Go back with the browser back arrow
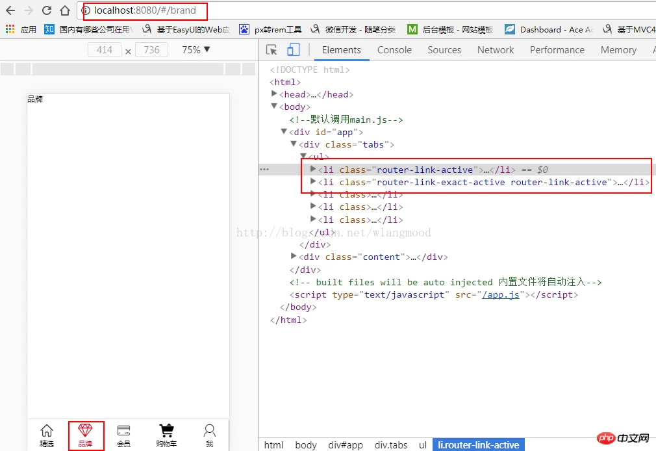This screenshot has height=451, width=656. (10, 10)
